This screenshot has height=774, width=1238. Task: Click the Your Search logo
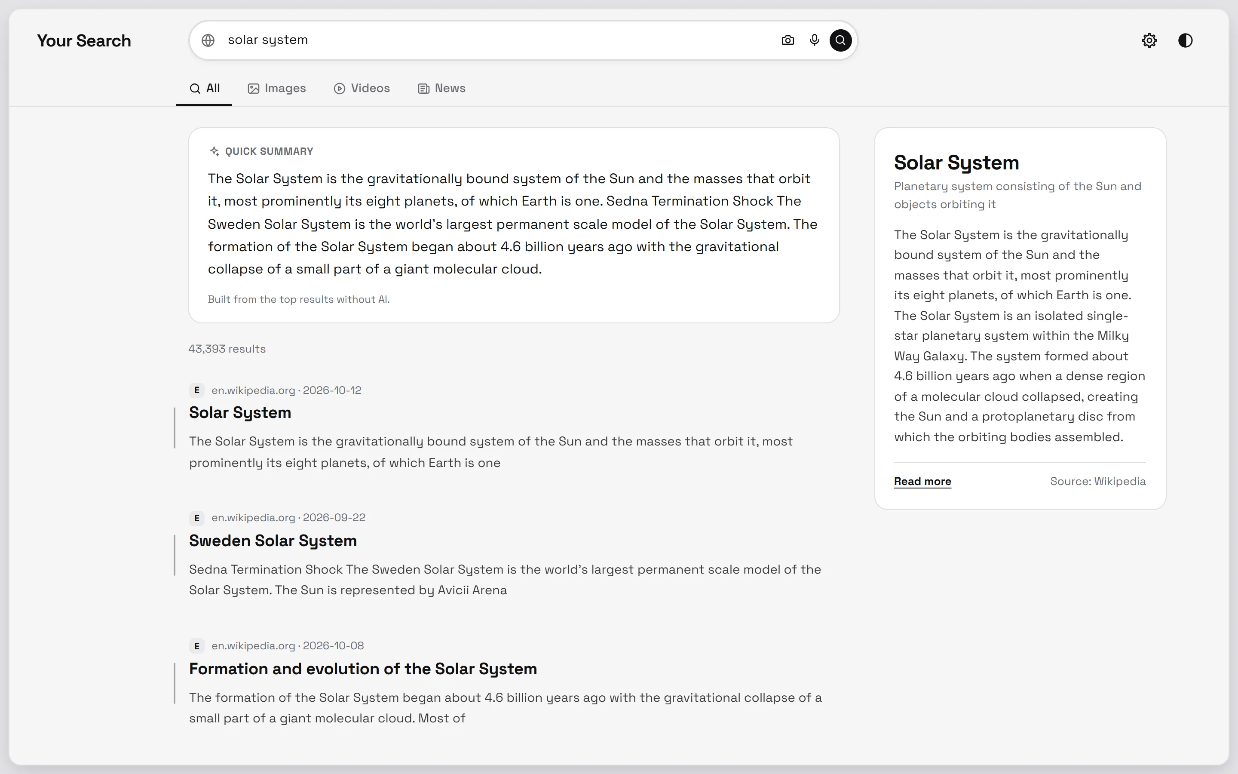[84, 41]
